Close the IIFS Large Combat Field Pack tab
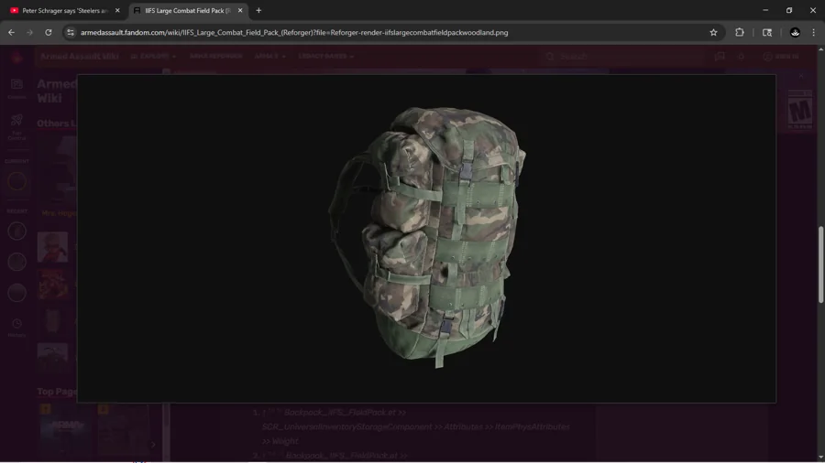The image size is (825, 463). (x=240, y=10)
